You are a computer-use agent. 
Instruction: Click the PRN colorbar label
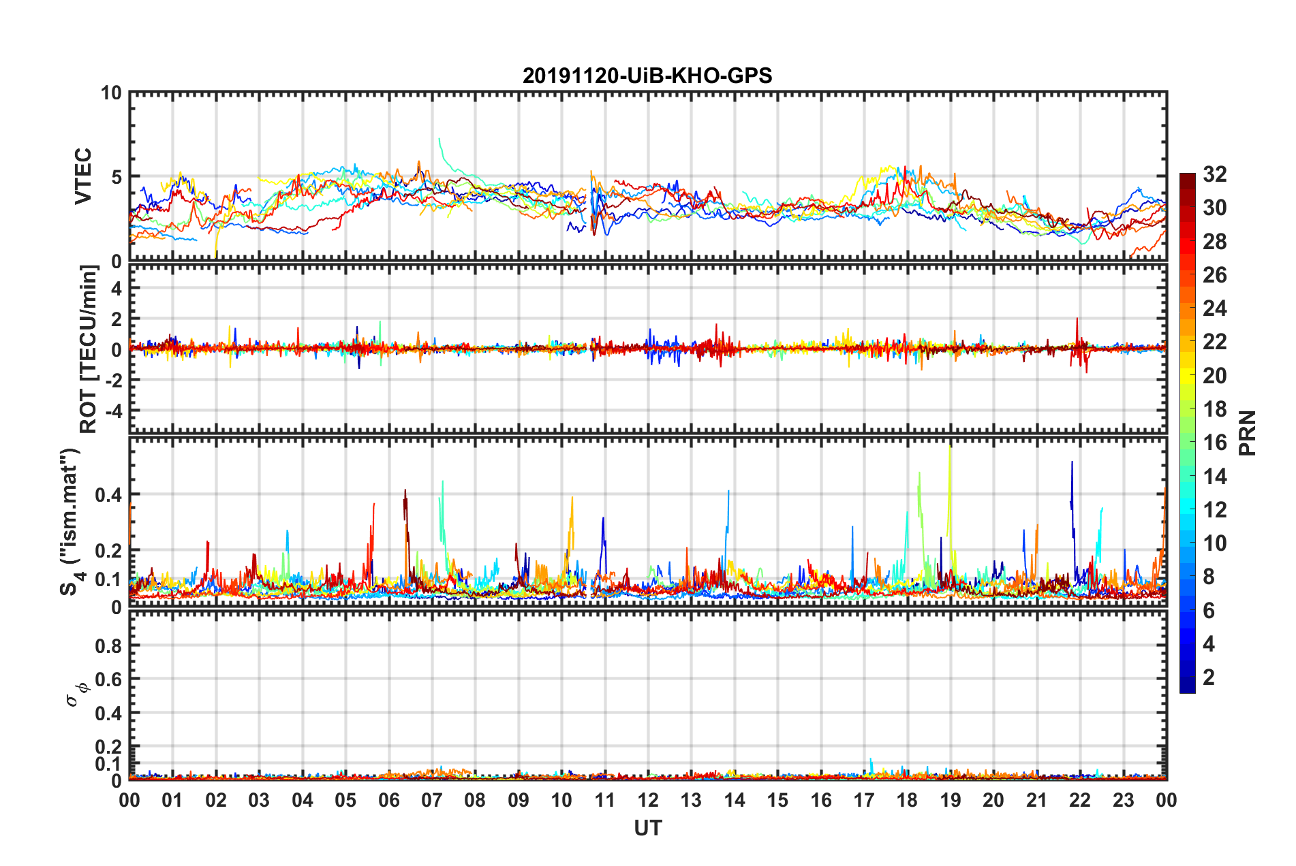(x=1248, y=433)
